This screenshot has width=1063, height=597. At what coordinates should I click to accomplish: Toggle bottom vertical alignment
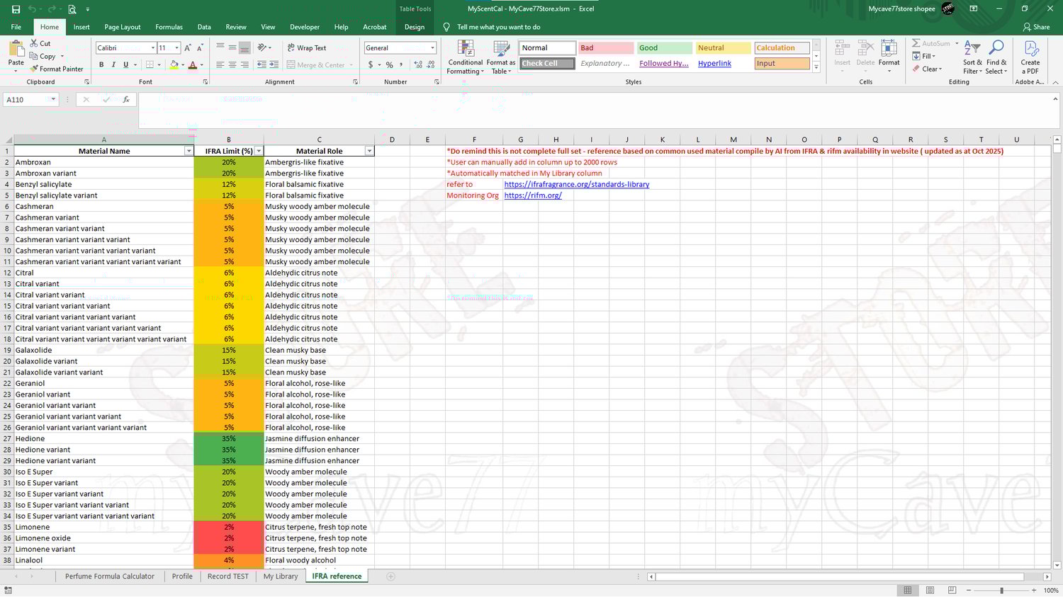tap(244, 47)
